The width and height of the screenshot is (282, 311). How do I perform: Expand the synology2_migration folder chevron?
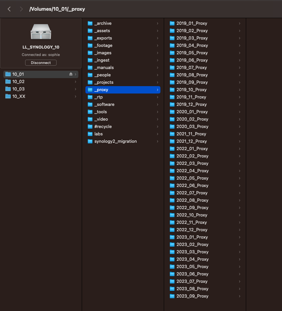coord(157,141)
